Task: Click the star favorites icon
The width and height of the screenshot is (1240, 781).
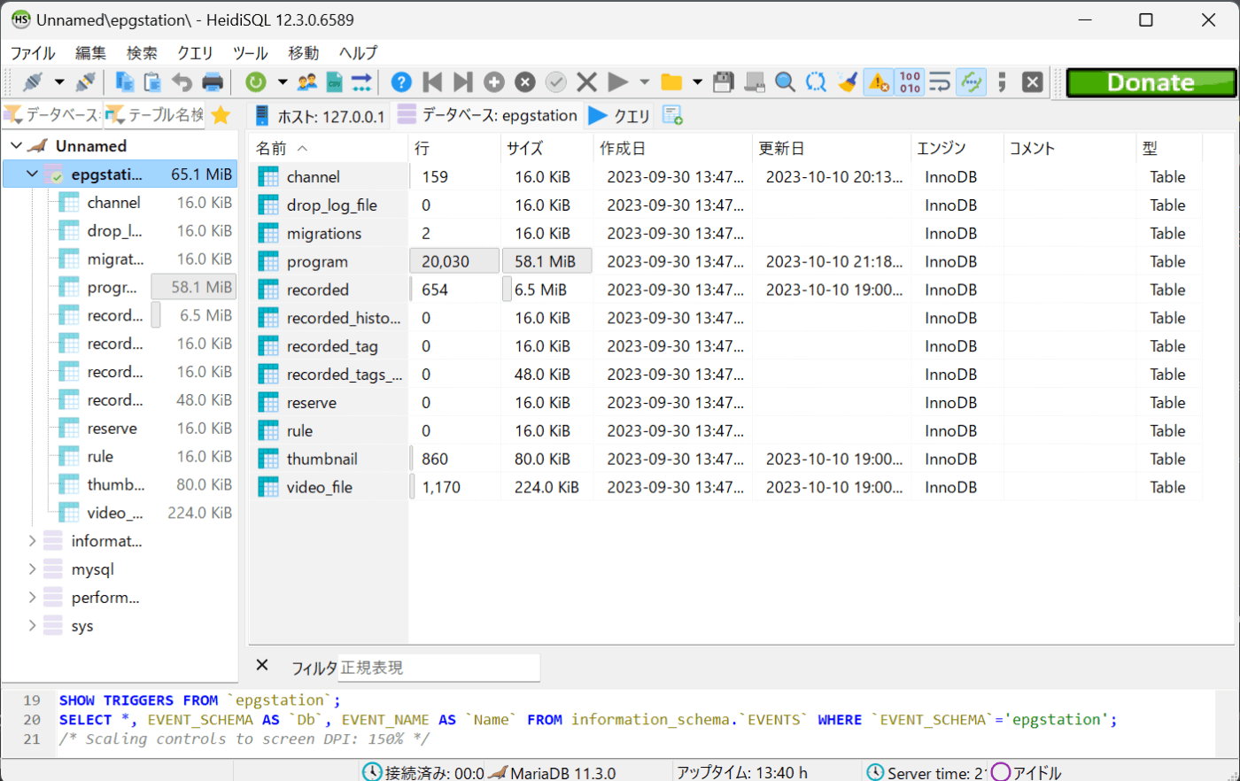Action: (x=221, y=115)
